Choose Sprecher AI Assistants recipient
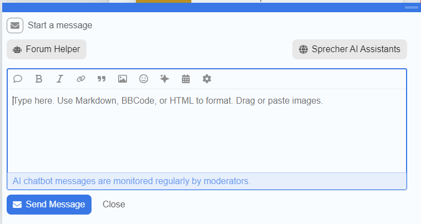Screen dimensions: 421x224 tap(349, 49)
